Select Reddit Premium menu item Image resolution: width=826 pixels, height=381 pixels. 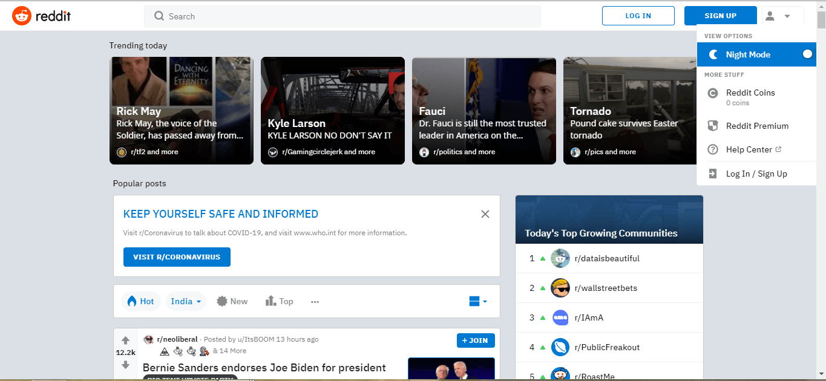coord(756,126)
